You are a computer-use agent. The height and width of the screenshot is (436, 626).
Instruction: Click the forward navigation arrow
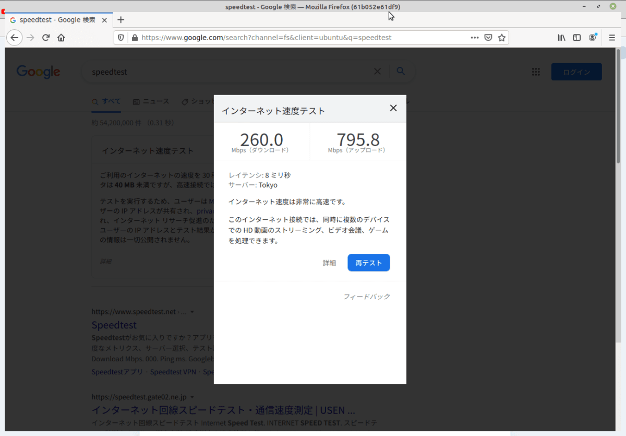30,38
